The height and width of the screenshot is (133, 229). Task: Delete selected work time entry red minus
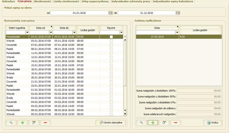point(45,122)
